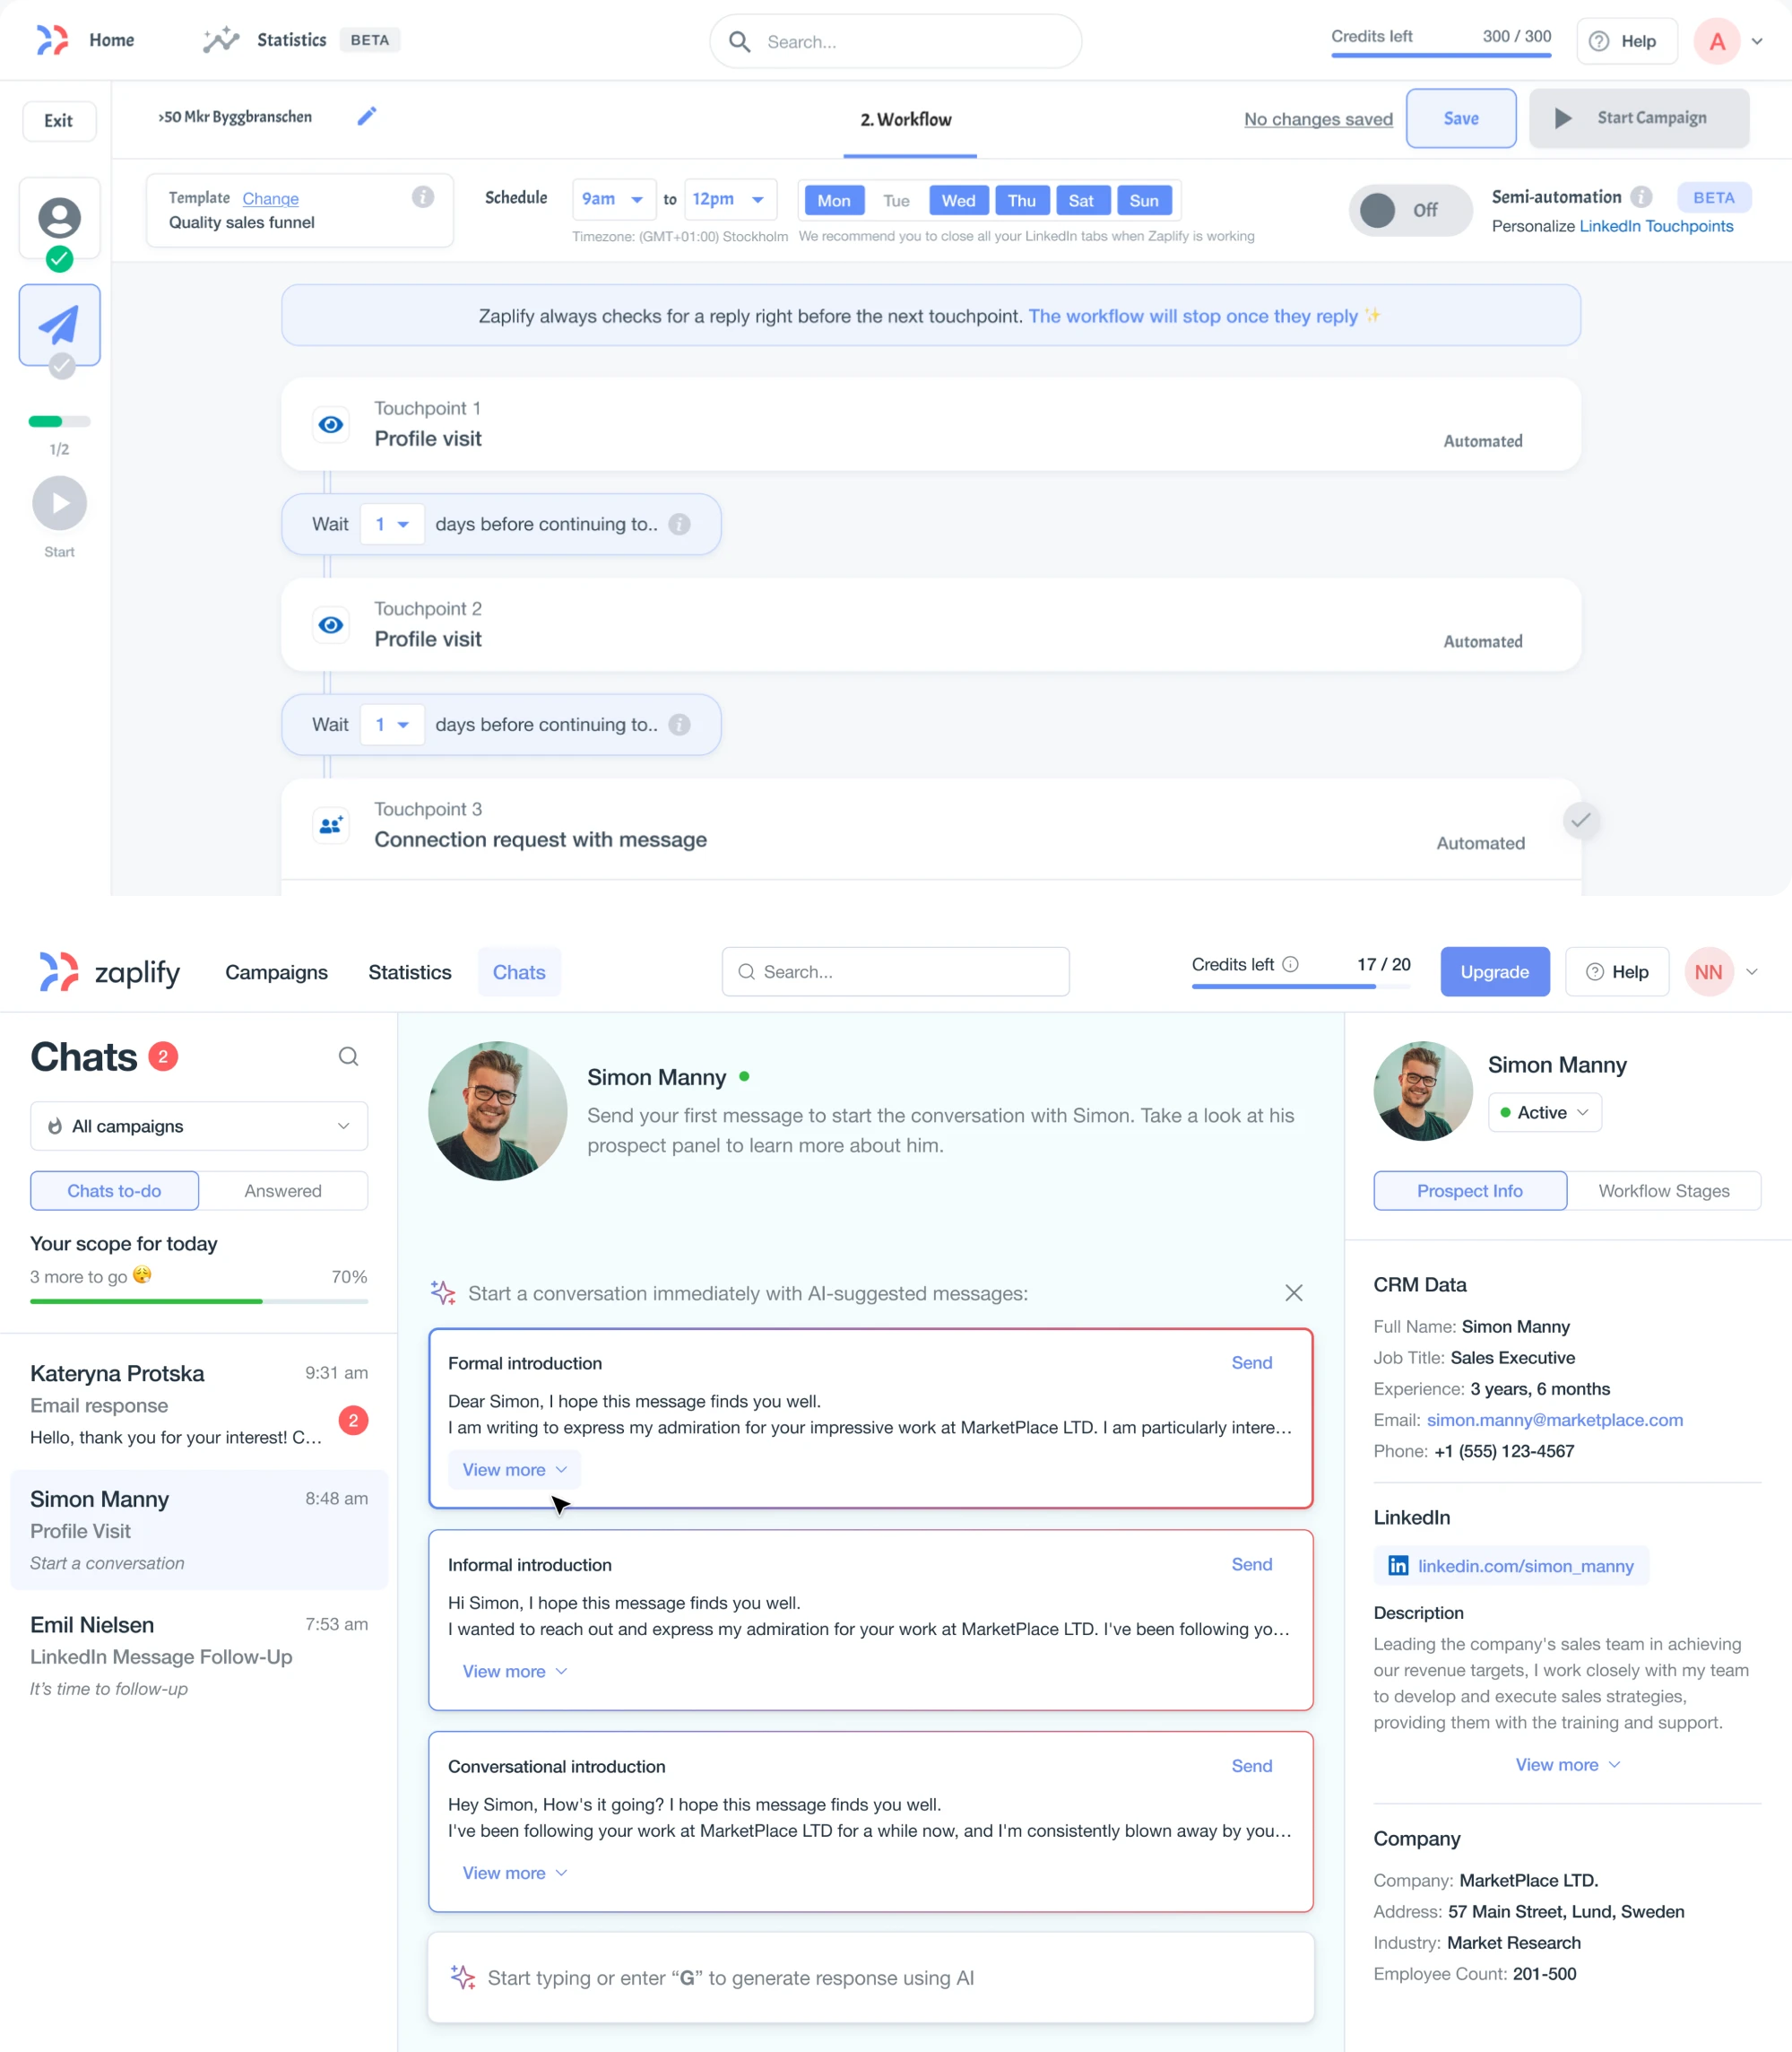Click the connection request icon on Touchpoint 3
The height and width of the screenshot is (2052, 1792).
(331, 824)
